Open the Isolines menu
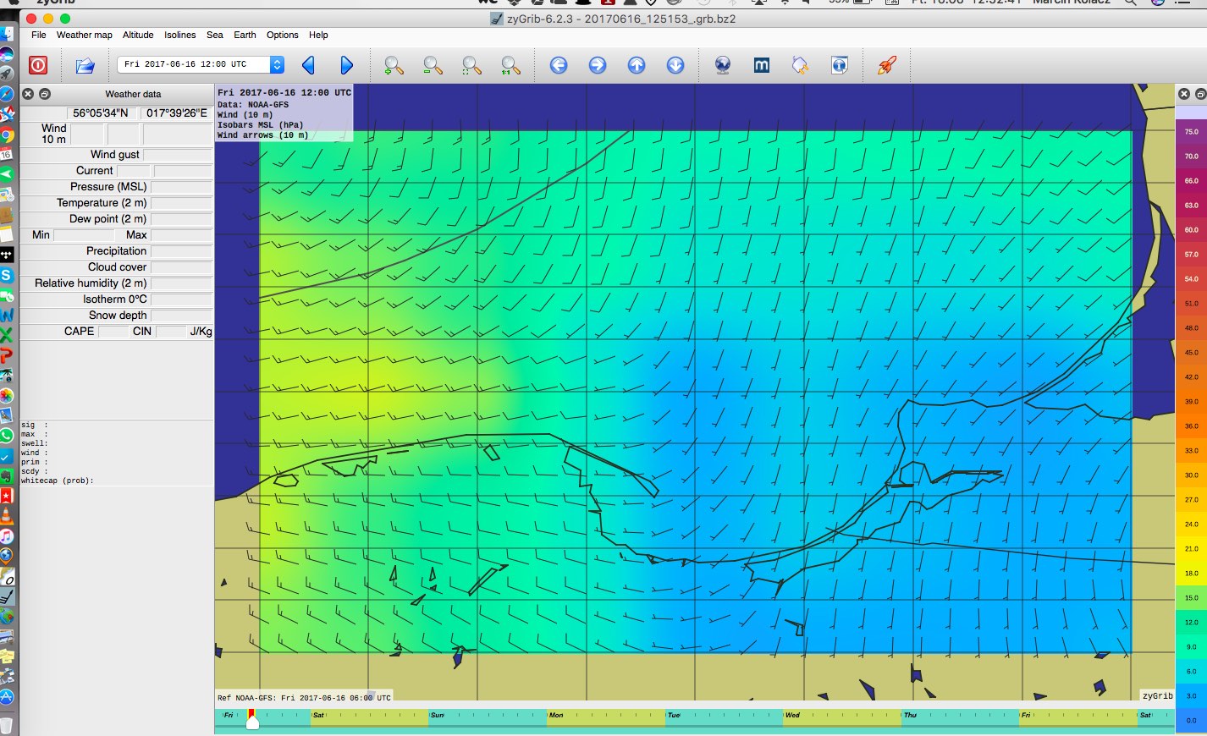Screen dimensions: 1207x736 coord(179,35)
